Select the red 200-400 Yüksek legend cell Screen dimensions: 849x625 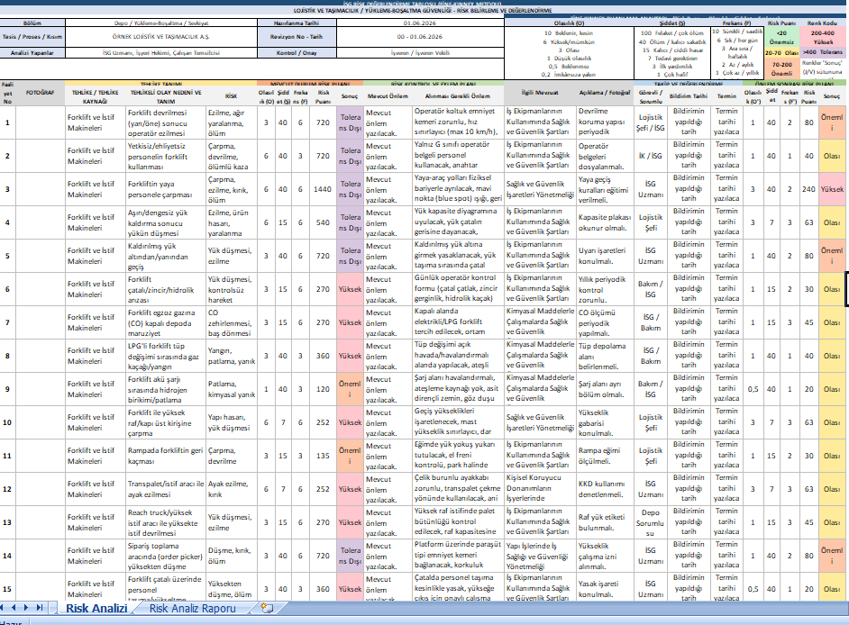823,37
